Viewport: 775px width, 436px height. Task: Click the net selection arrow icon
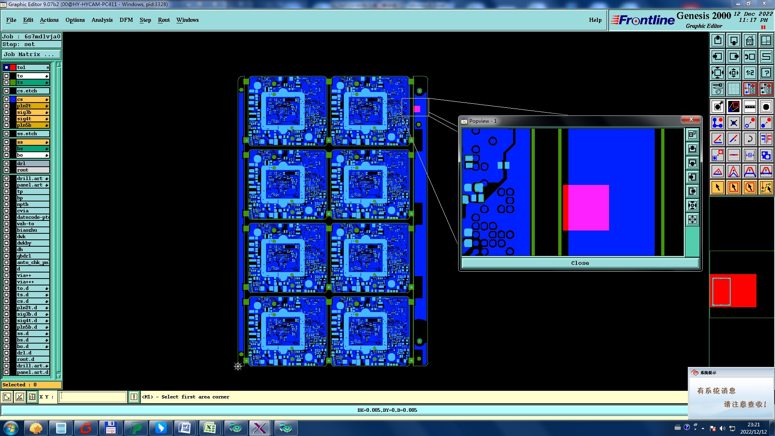coord(766,187)
